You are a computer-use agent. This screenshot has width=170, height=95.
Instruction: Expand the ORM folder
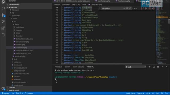pyautogui.click(x=18, y=33)
